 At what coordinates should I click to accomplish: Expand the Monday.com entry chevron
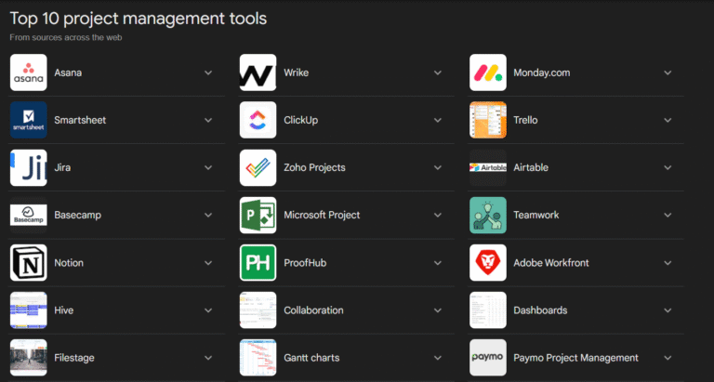coord(668,72)
